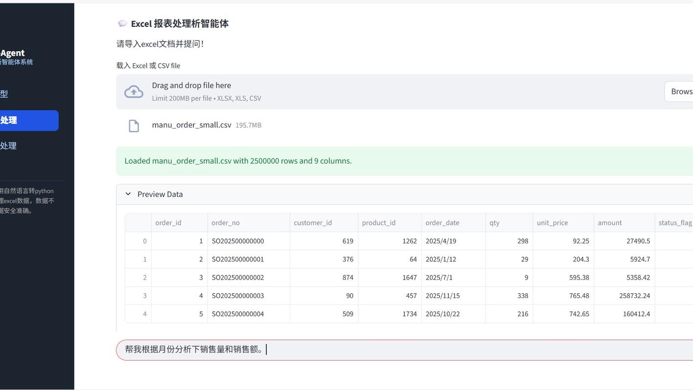Click unit price 92.25
693x390 pixels.
563,241
